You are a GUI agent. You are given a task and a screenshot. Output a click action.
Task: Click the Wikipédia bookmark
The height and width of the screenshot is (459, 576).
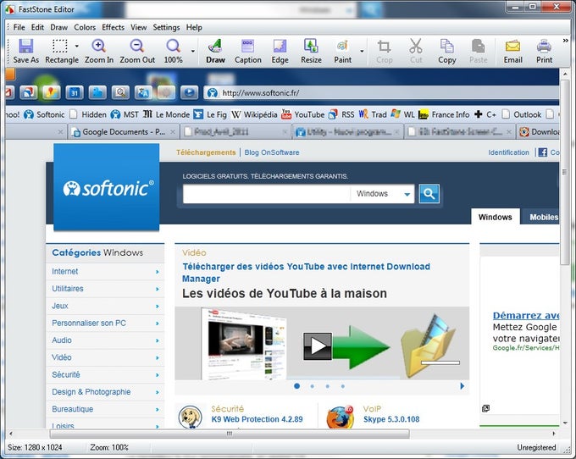254,114
